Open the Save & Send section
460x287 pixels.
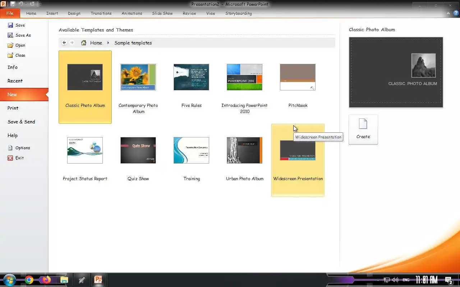21,122
